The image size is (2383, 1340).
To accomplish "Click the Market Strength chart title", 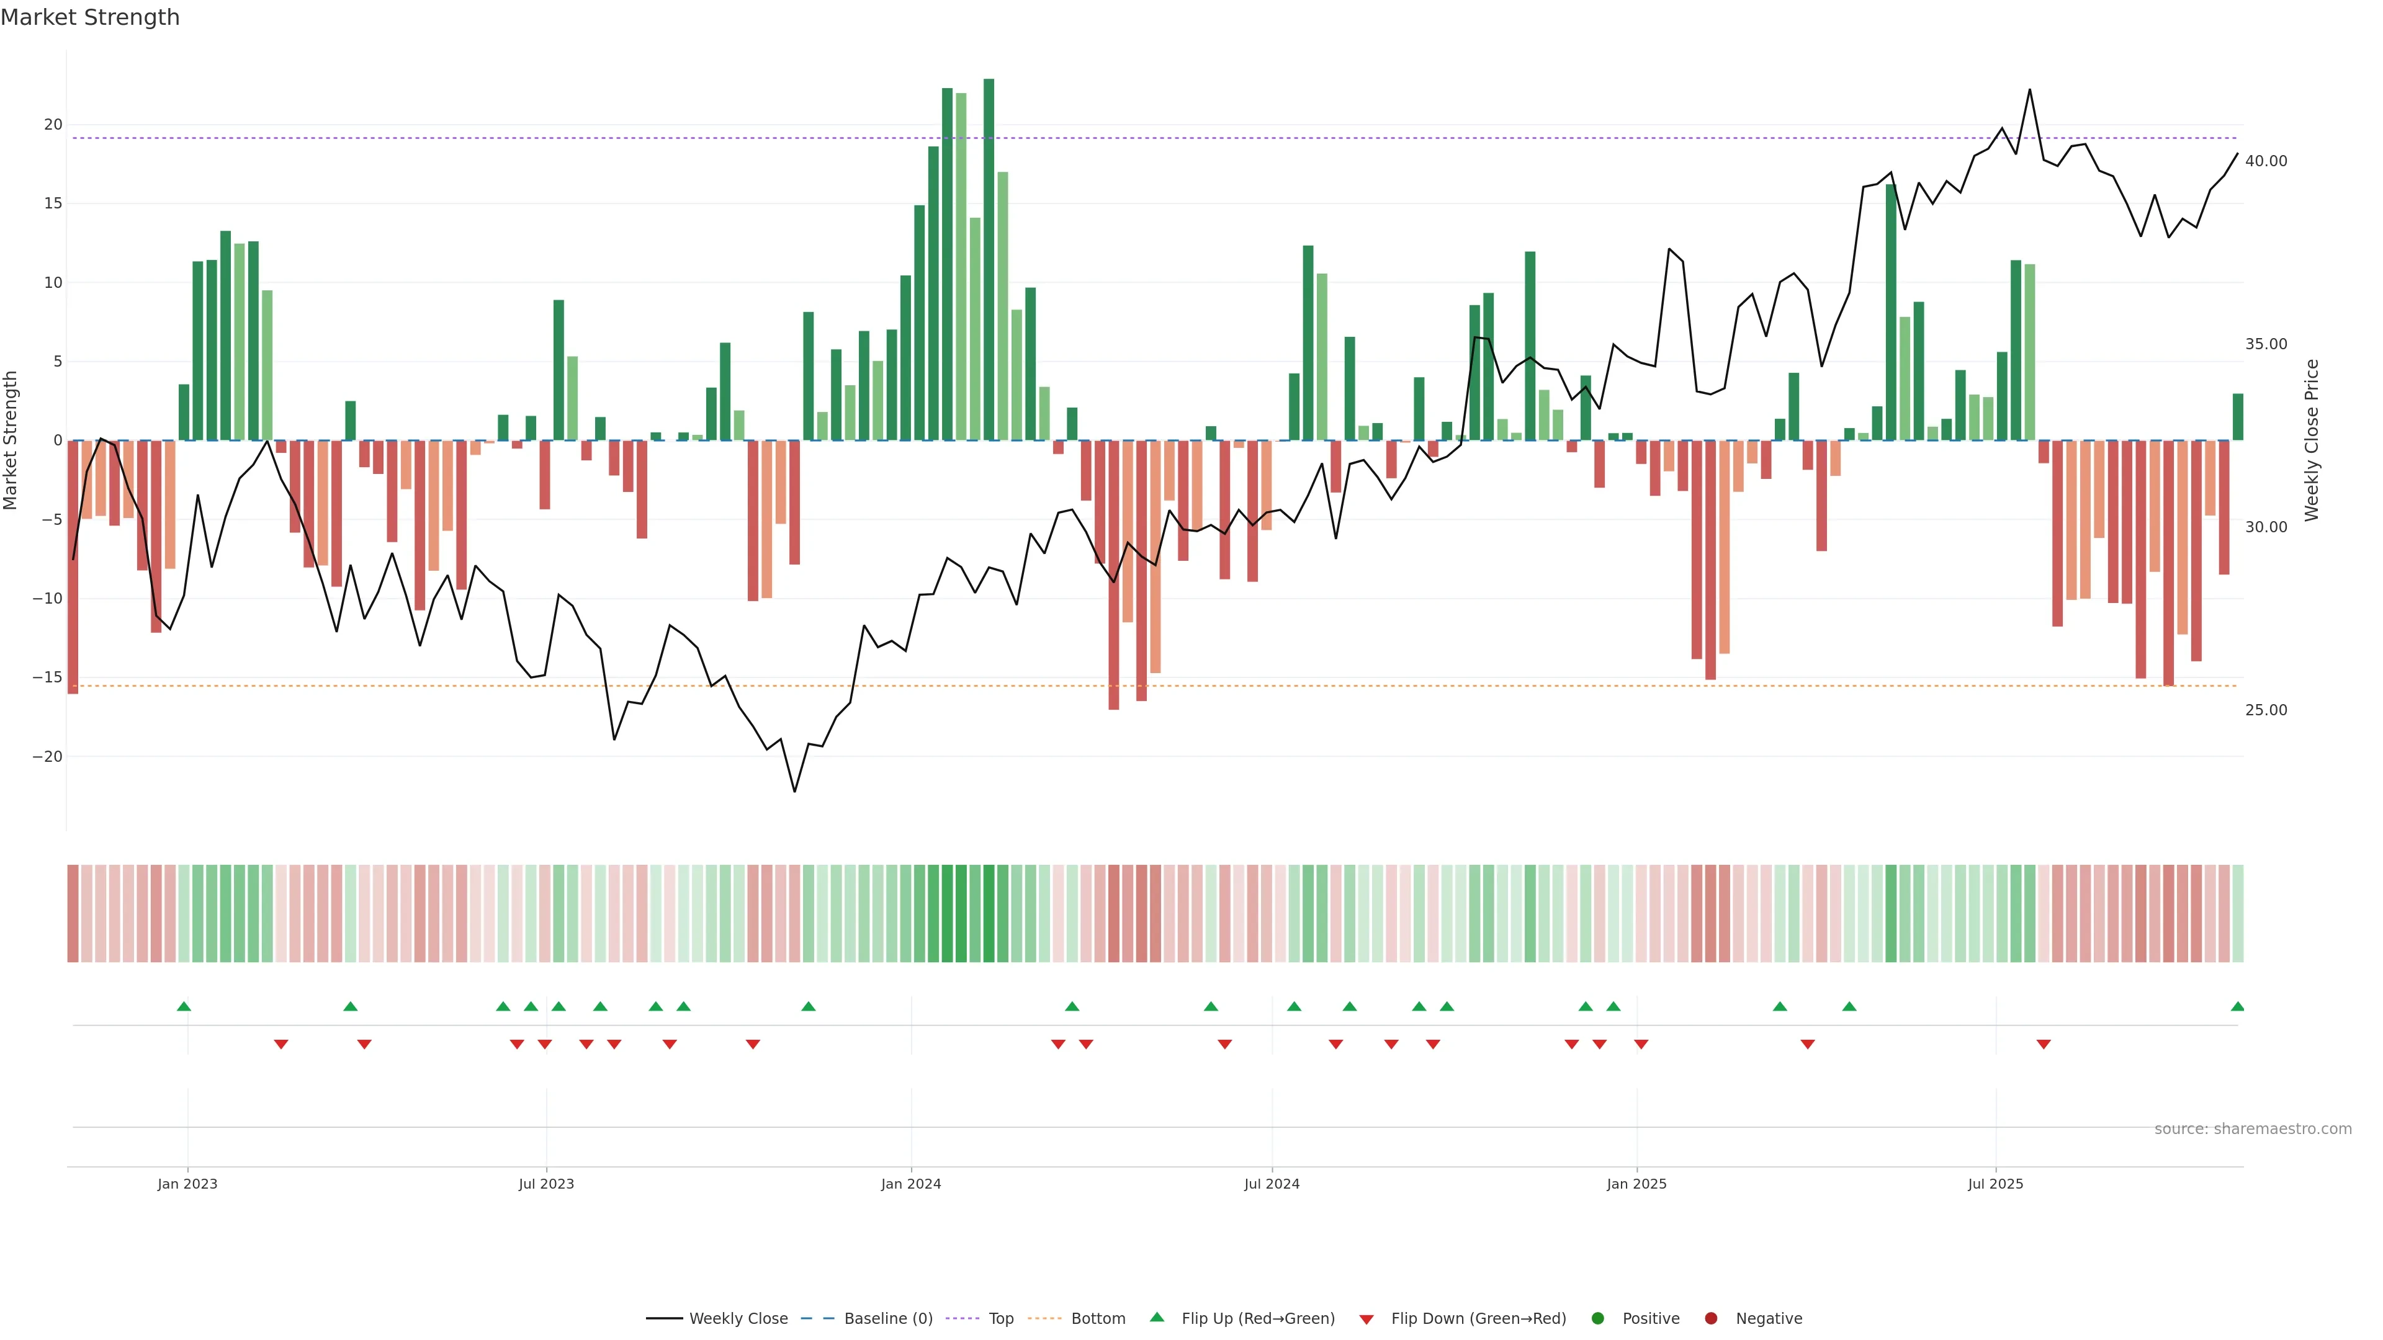I will click(x=91, y=17).
